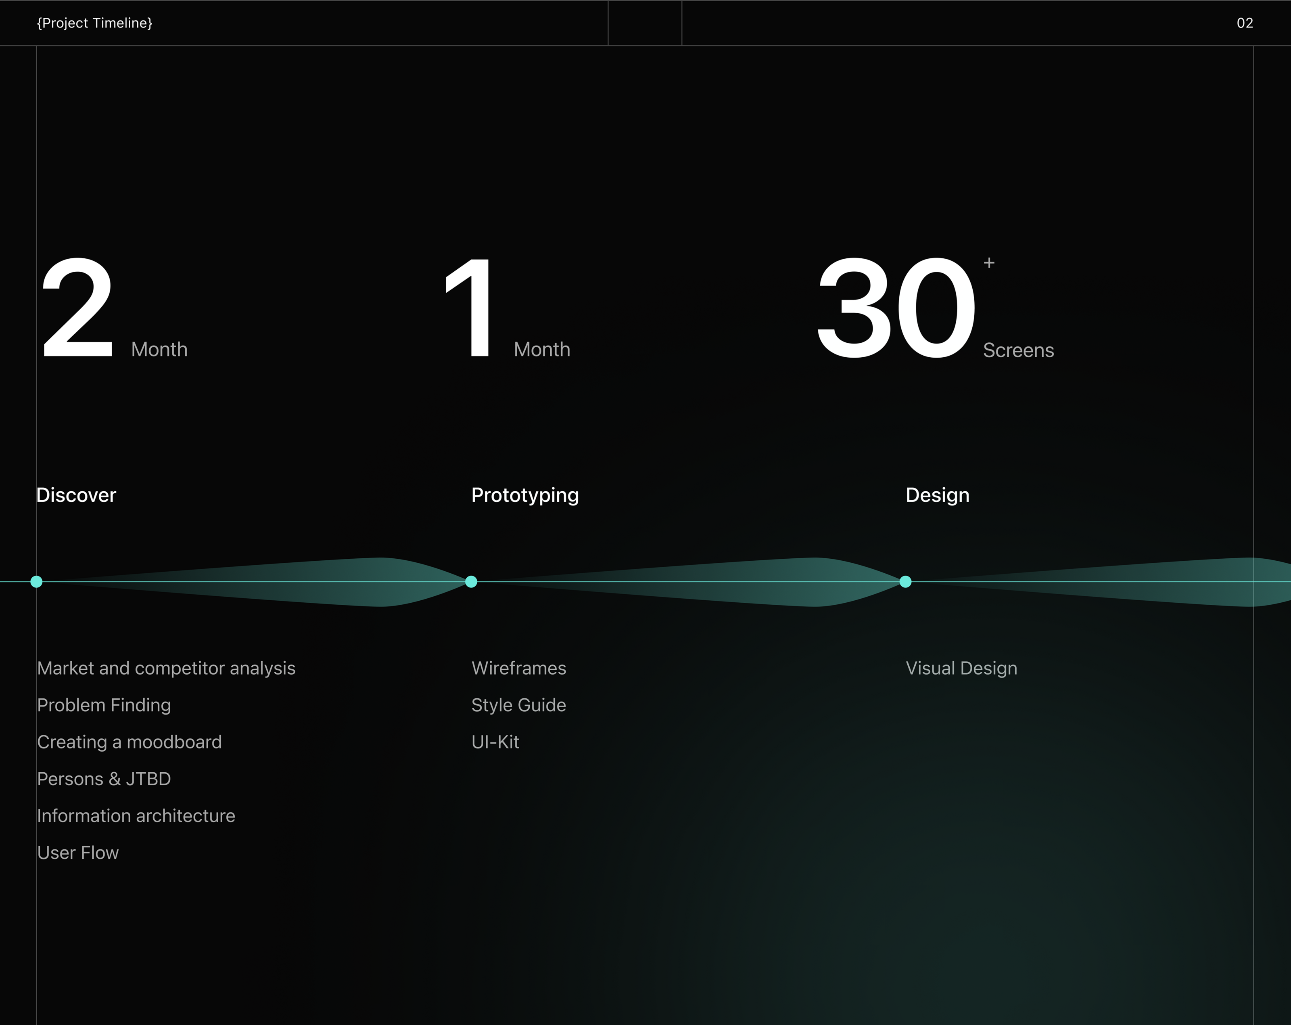
Task: Click the page number 02 indicator
Action: click(x=1245, y=23)
